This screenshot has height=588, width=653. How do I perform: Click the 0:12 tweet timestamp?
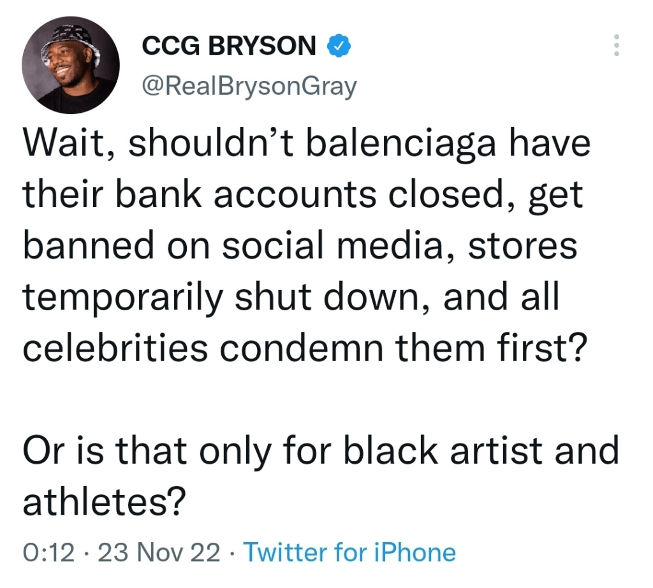pos(48,552)
